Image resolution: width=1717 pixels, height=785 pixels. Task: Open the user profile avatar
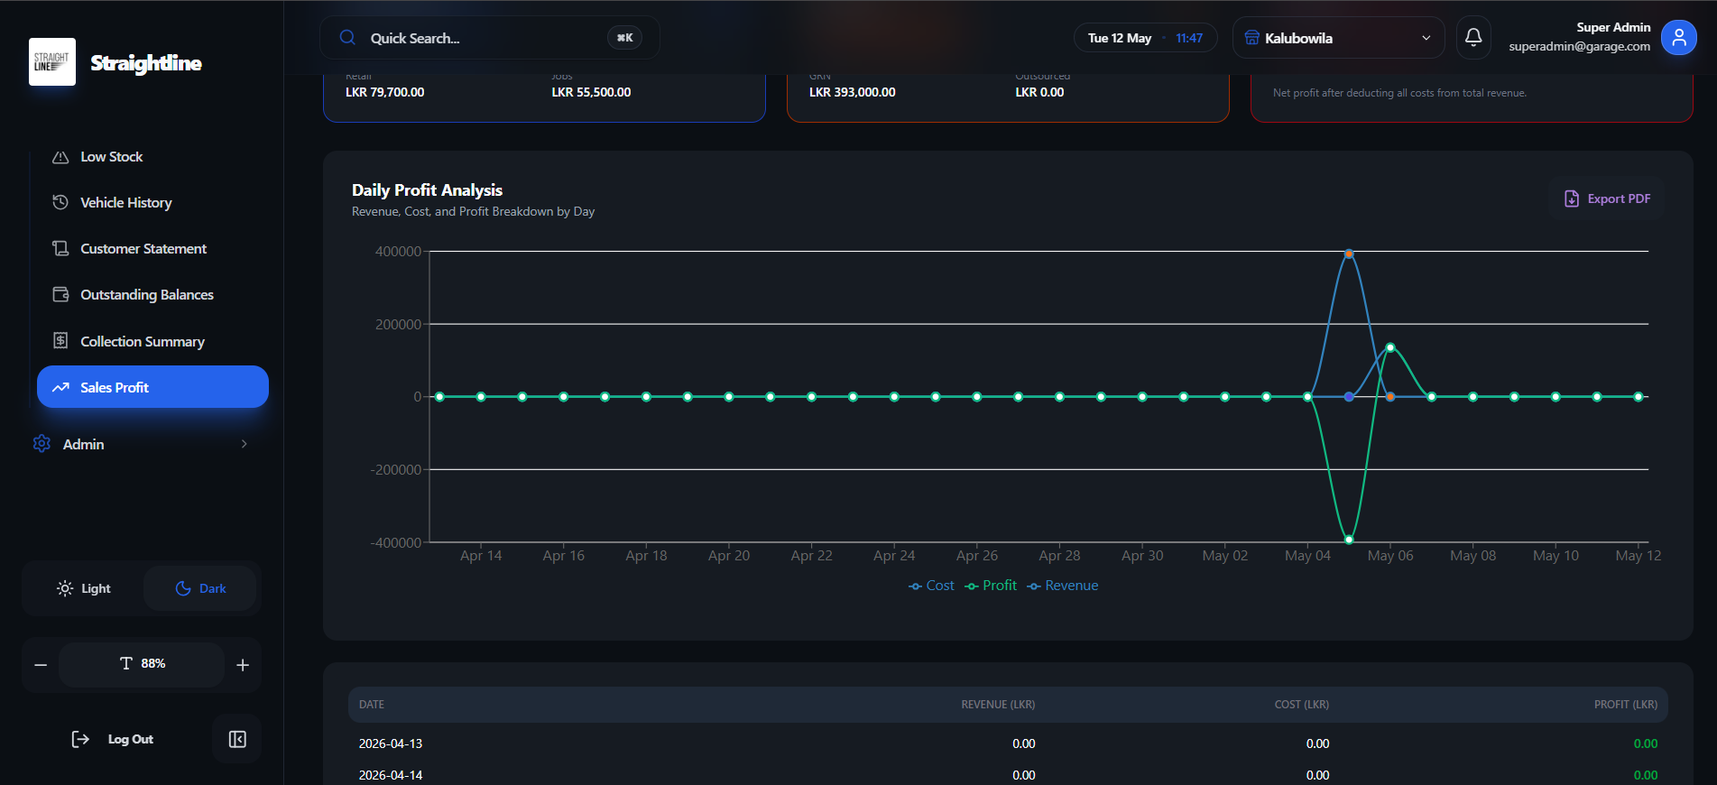(x=1678, y=38)
